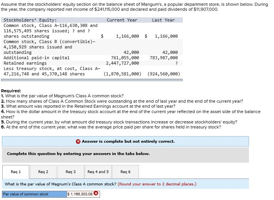Click the 'Current Year' column header
274x200 pixels.
(122, 20)
